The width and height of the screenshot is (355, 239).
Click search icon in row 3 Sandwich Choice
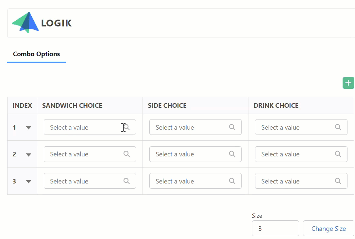point(127,181)
